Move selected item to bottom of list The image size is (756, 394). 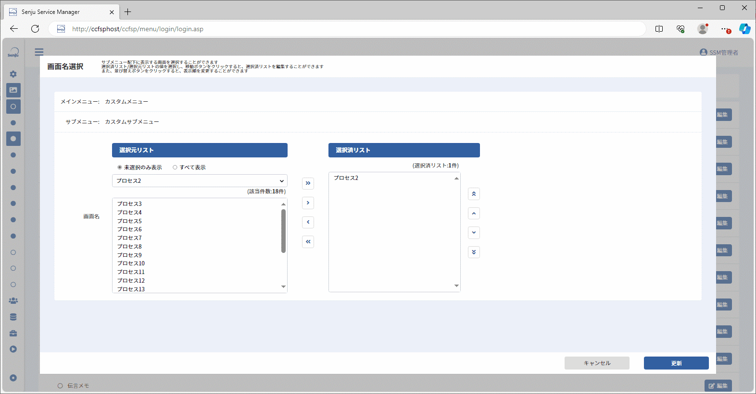474,252
